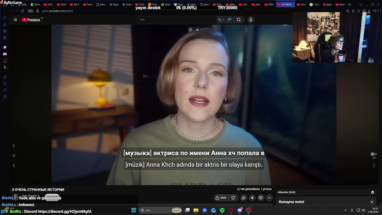The width and height of the screenshot is (382, 215).
Task: Toggle the AP autoplay switch
Action: 374,154
